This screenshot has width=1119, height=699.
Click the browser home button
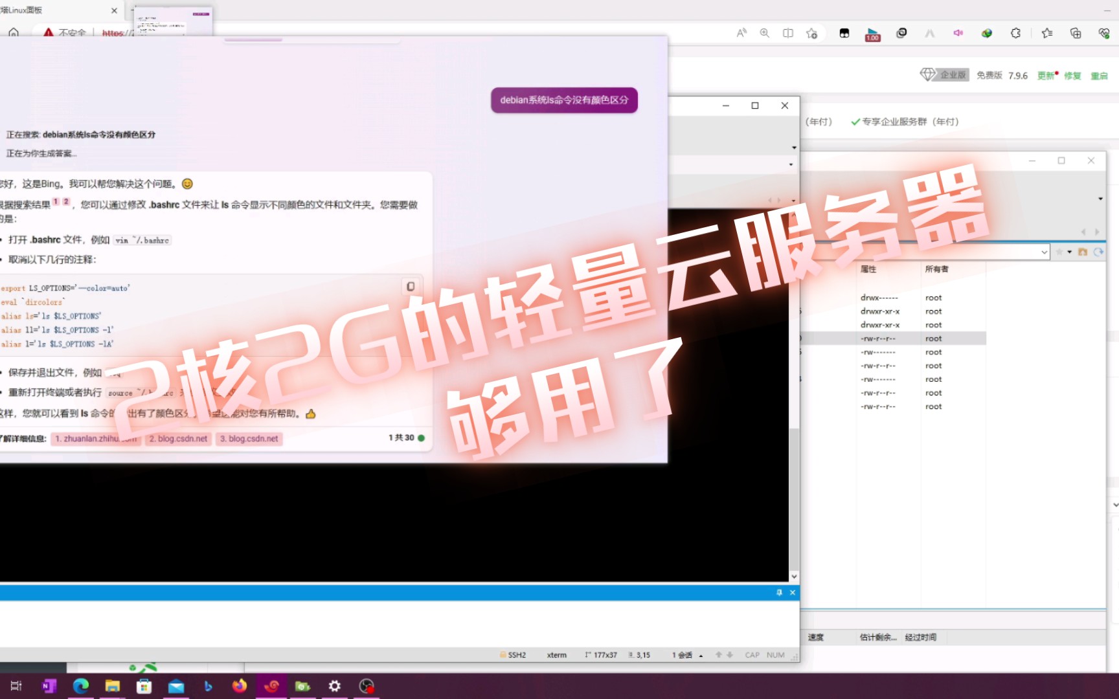[14, 32]
